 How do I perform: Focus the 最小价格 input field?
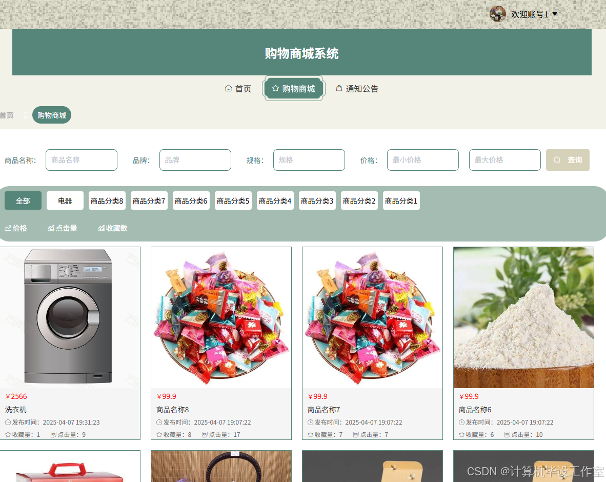(423, 160)
